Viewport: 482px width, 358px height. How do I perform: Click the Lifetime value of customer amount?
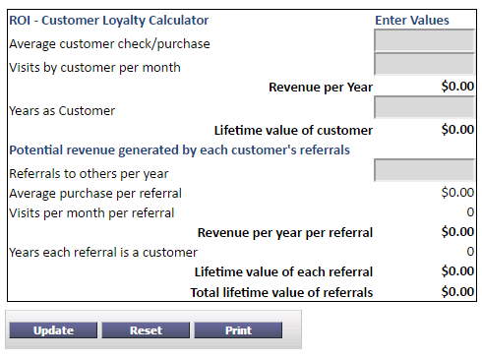pos(457,130)
